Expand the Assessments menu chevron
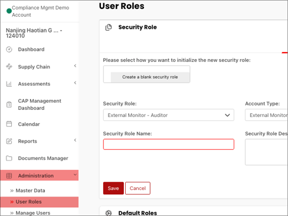 [x=75, y=83]
